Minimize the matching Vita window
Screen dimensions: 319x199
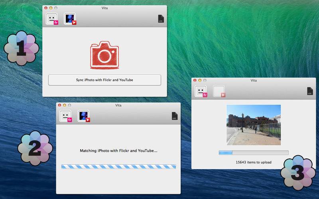click(65, 105)
